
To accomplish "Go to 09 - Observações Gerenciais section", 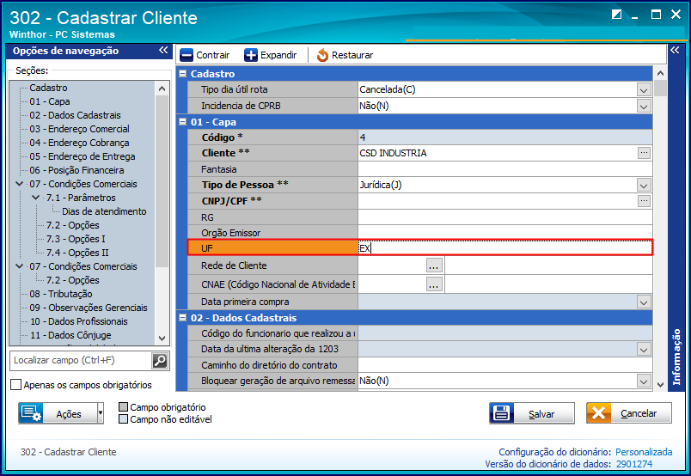I will click(x=89, y=308).
